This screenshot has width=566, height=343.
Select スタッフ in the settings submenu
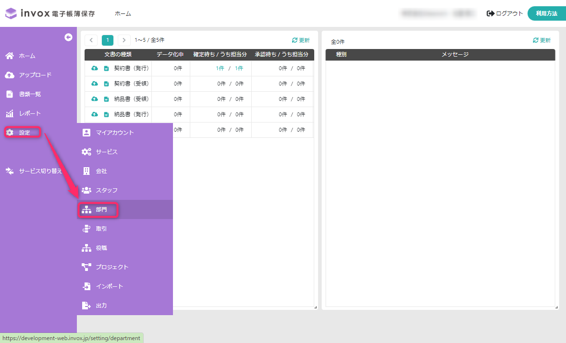102,190
